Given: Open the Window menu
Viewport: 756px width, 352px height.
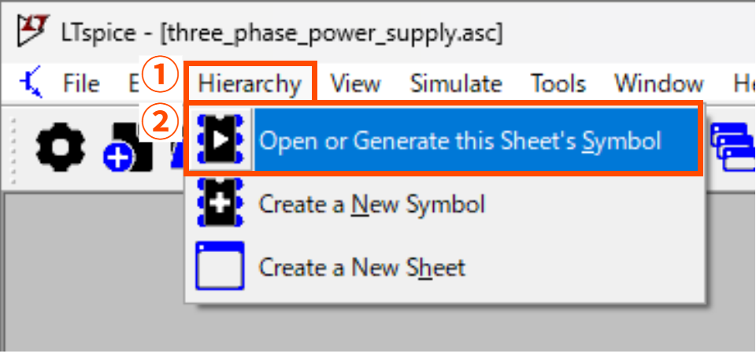Looking at the screenshot, I should pyautogui.click(x=658, y=83).
